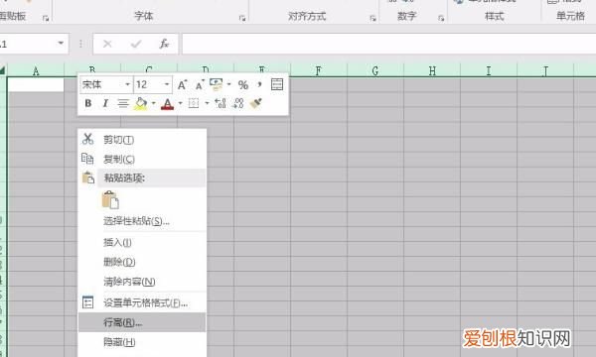Image resolution: width=596 pixels, height=357 pixels.
Task: Click the white active cell A1
Action: click(x=36, y=84)
